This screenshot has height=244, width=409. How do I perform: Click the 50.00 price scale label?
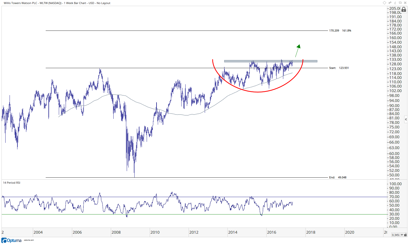point(394,175)
